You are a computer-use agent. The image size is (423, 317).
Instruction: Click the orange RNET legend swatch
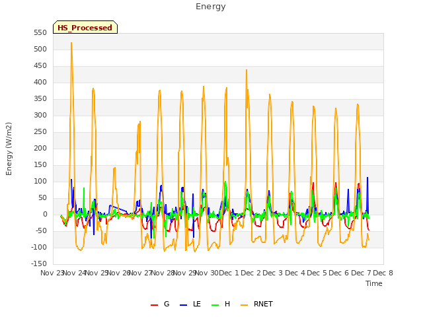(244, 305)
